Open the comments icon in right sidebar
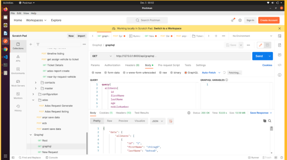Viewport: 287px width, 160px height. tap(279, 55)
